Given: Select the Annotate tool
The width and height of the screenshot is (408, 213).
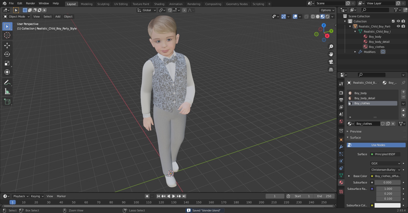Looking at the screenshot, I should (x=7, y=82).
